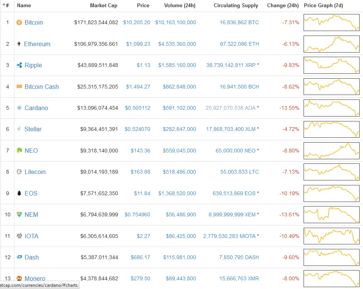The image size is (363, 289).
Task: Sort table by Change (24h) header
Action: (x=283, y=5)
